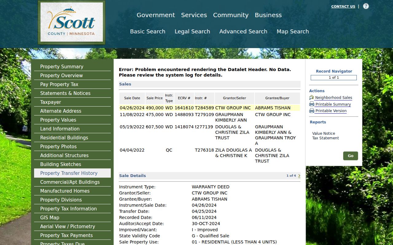Open Aerial View / Pictometry
Image resolution: width=393 pixels, height=245 pixels.
point(72,226)
